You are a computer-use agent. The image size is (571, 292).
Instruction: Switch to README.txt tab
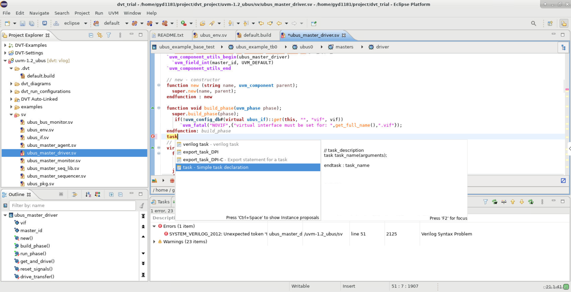point(170,35)
